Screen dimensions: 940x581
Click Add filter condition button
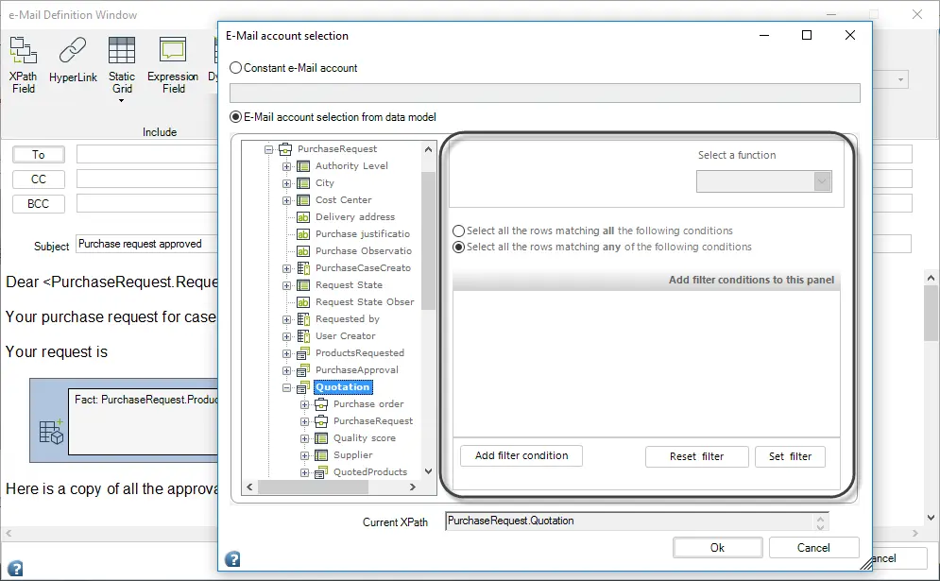[x=521, y=455]
